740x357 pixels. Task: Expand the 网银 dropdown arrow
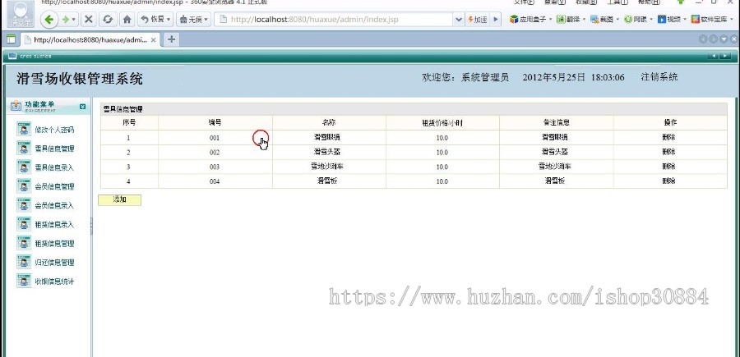651,20
